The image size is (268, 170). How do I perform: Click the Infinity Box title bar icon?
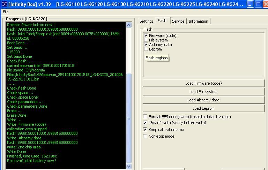(4, 4)
